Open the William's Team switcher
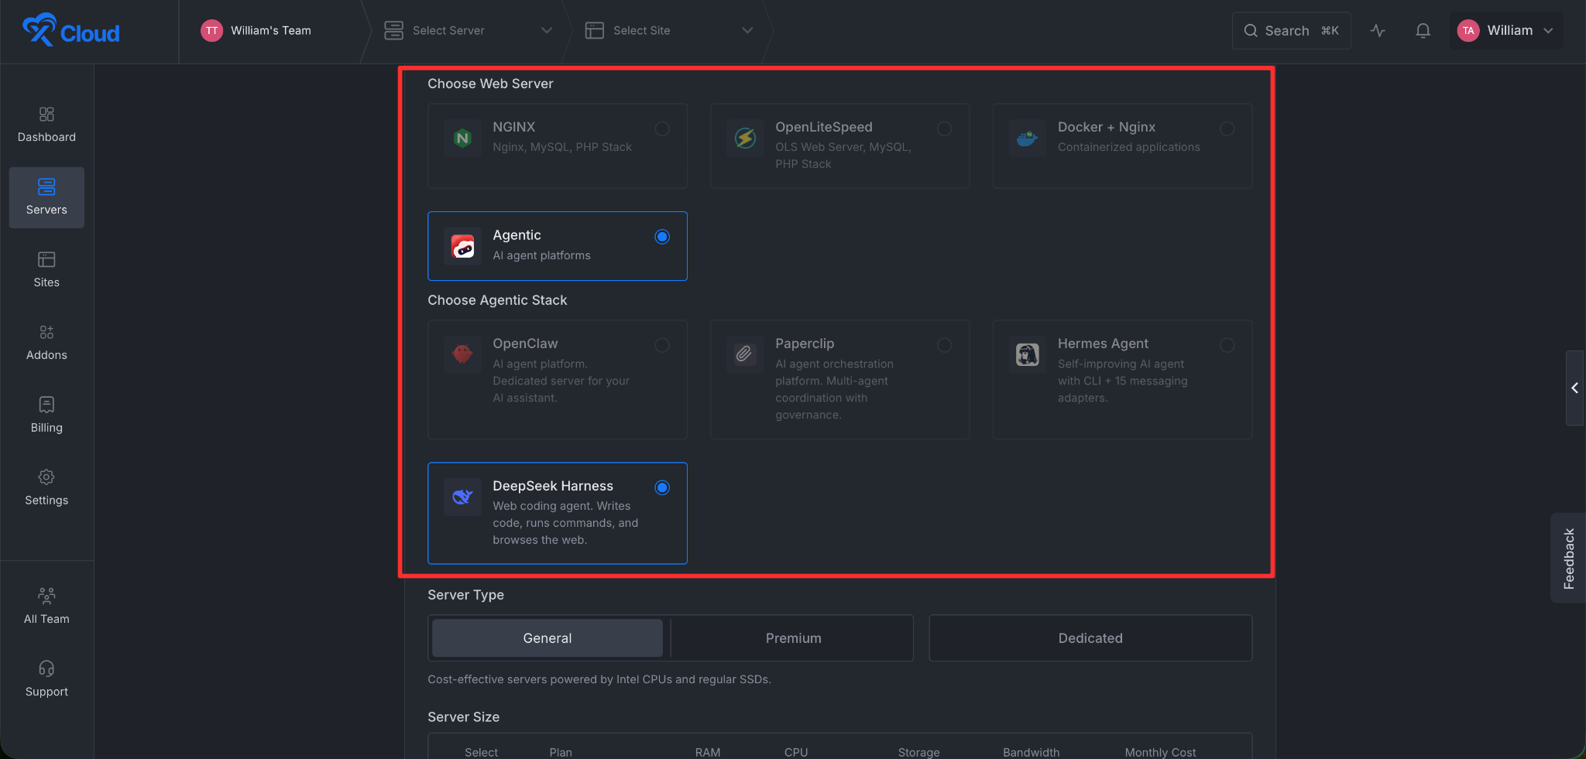This screenshot has height=759, width=1586. 271,30
